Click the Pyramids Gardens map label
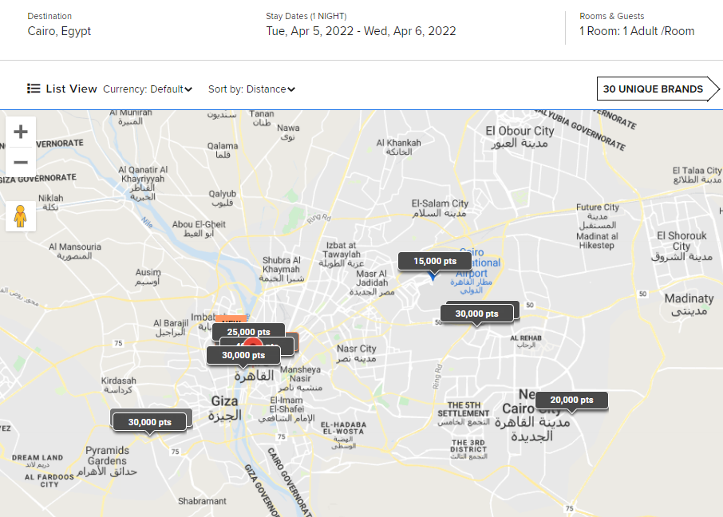 click(x=108, y=460)
